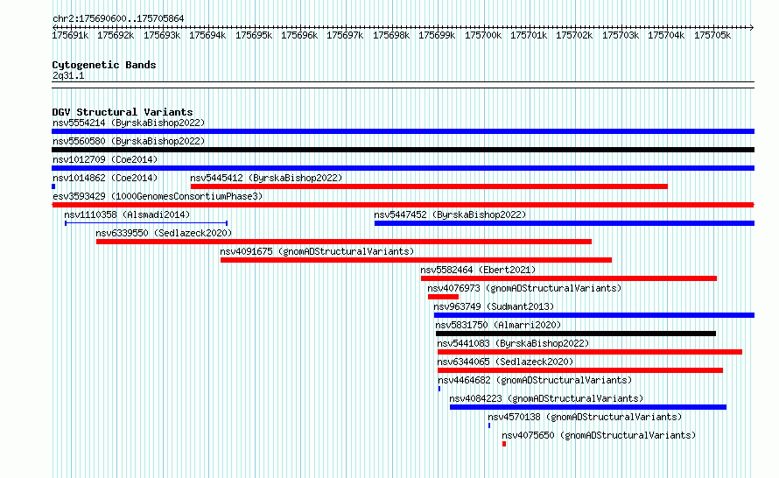Open nsv5582464 (Ebert2021) variant label

[x=478, y=270]
